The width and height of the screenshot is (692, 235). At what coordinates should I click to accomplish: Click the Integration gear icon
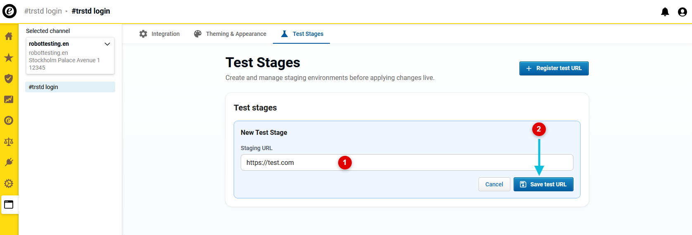click(x=143, y=34)
